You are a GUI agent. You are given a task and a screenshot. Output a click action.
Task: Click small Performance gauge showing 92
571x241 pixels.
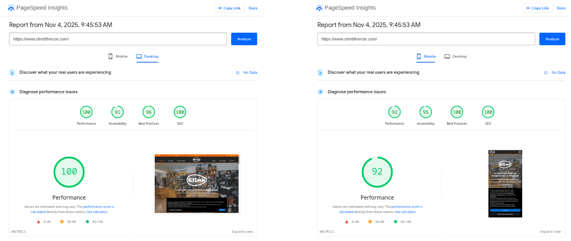tap(395, 112)
